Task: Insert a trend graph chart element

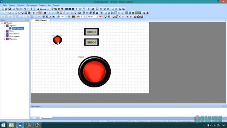Action: point(106,13)
